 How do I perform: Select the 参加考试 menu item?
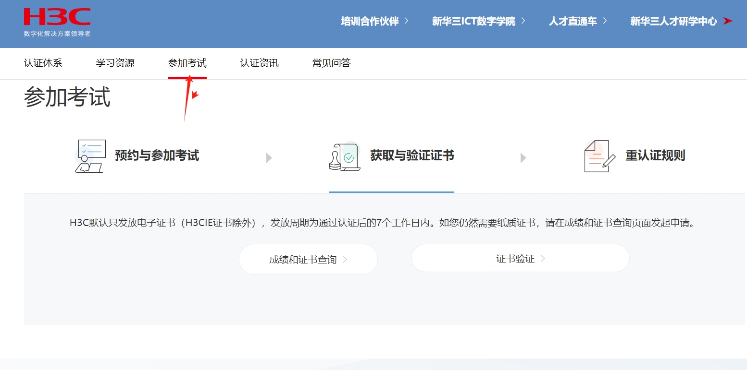pos(187,63)
